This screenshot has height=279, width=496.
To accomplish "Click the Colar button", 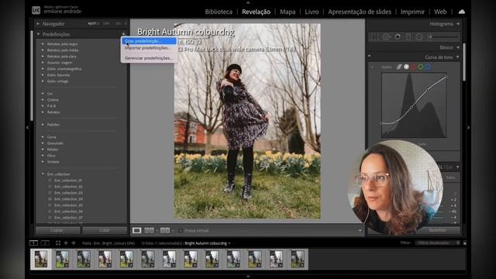I will (x=105, y=230).
